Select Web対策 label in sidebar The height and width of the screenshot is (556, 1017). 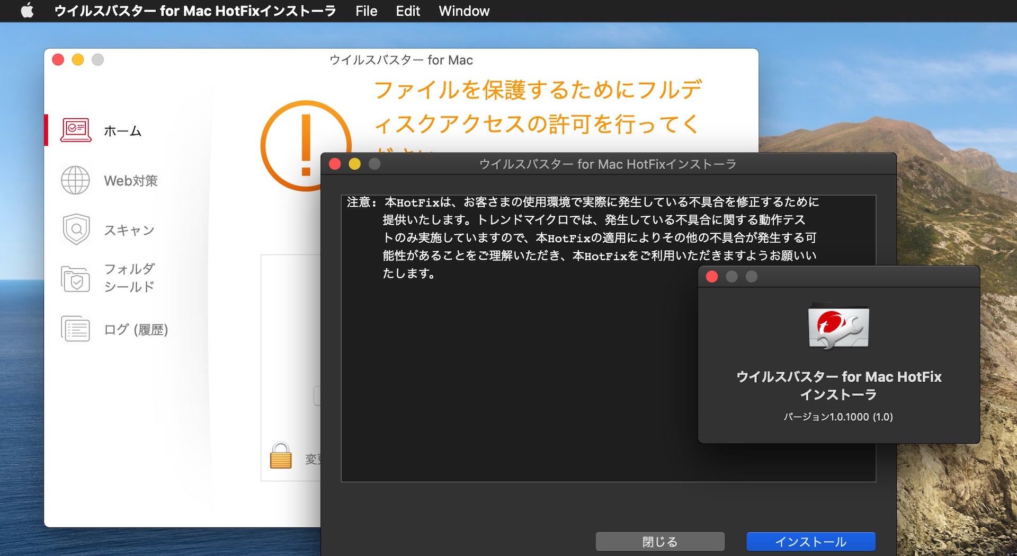(x=131, y=181)
